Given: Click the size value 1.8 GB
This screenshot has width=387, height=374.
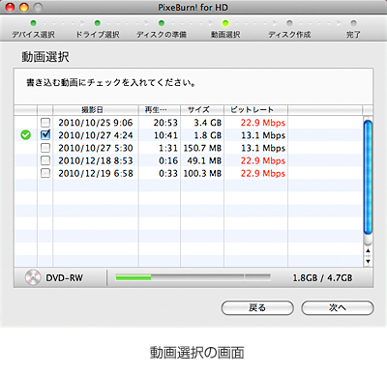Looking at the screenshot, I should click(208, 135).
